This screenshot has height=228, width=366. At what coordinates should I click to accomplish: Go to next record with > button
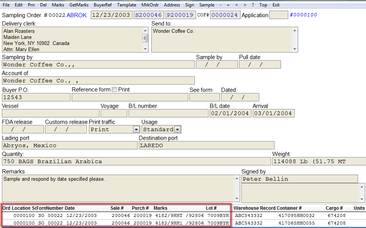245,5
